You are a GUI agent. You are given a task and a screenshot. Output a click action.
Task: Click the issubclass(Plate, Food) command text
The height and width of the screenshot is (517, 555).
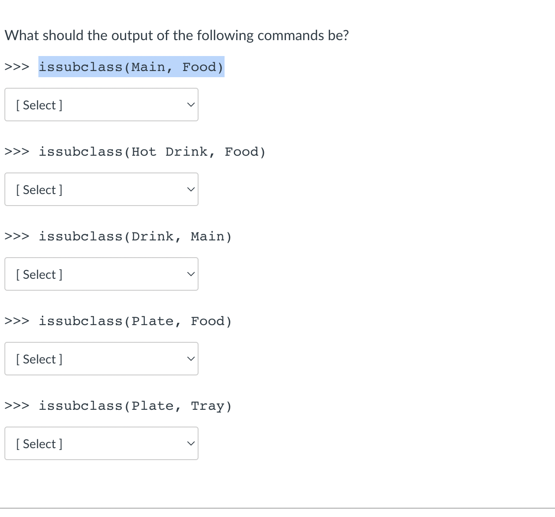coord(135,321)
